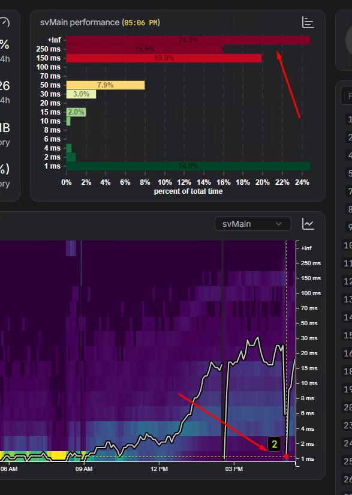Select the 150 ms bar showing 19.9%
This screenshot has width=352, height=495.
tap(164, 58)
